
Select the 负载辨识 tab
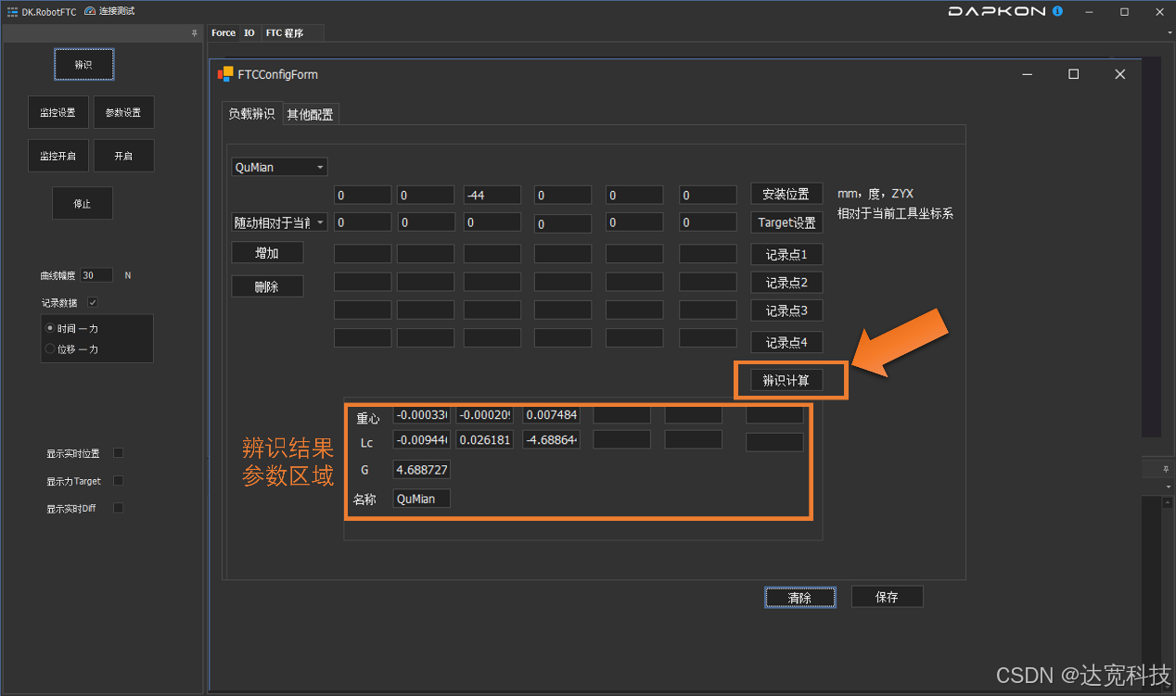(x=251, y=113)
